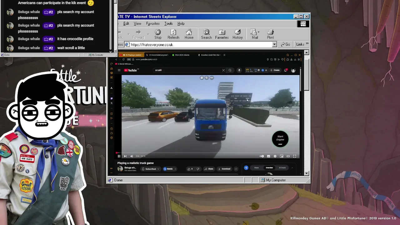Open the Mail button dropdown arrow
400x225 pixels.
coord(259,32)
